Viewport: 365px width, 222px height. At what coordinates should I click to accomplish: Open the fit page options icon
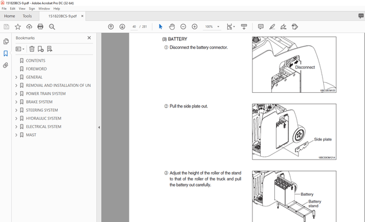pos(231,26)
